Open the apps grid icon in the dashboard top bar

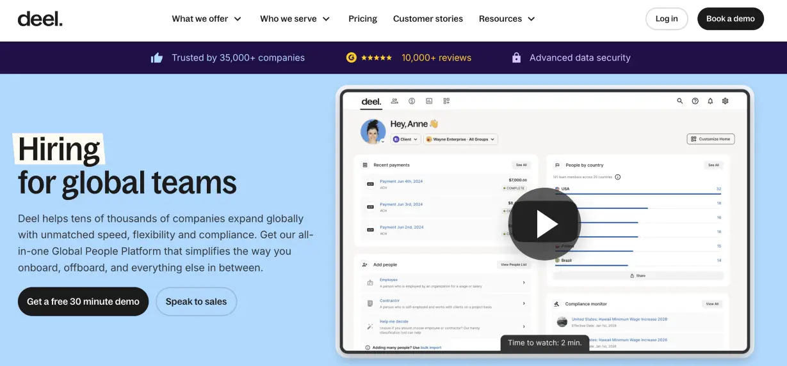[x=446, y=101]
